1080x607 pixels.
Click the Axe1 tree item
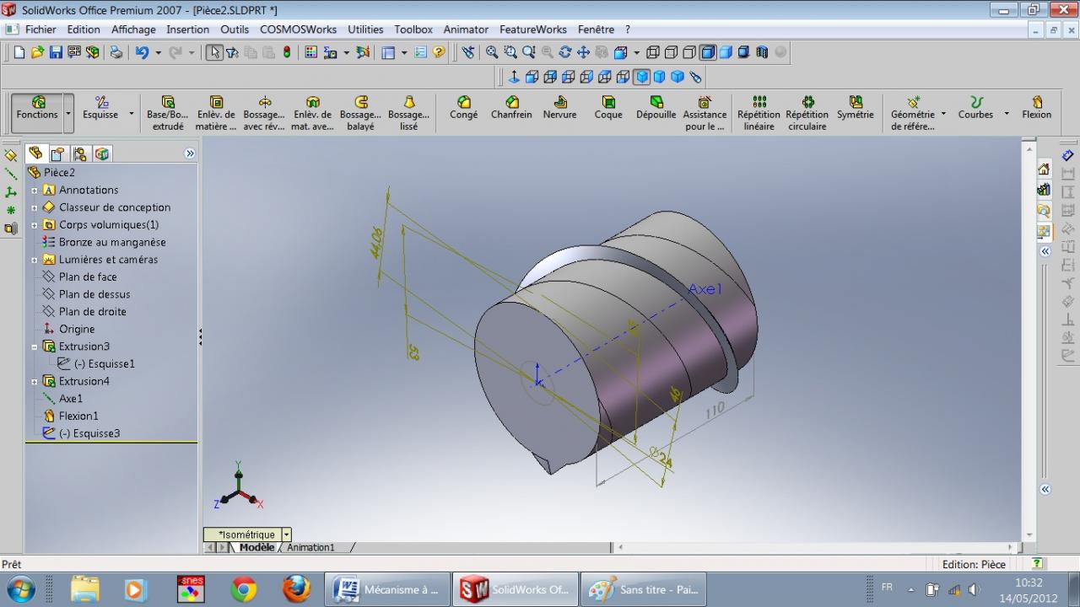pyautogui.click(x=71, y=399)
